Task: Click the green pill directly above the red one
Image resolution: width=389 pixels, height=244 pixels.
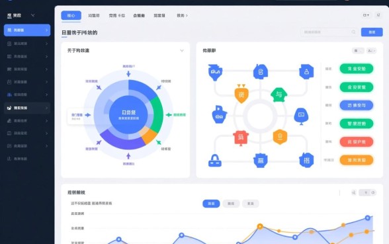Action: (x=356, y=124)
